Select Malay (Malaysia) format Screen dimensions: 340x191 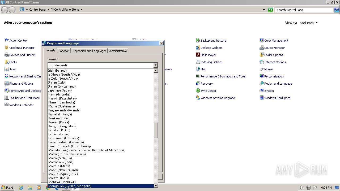coord(101,158)
